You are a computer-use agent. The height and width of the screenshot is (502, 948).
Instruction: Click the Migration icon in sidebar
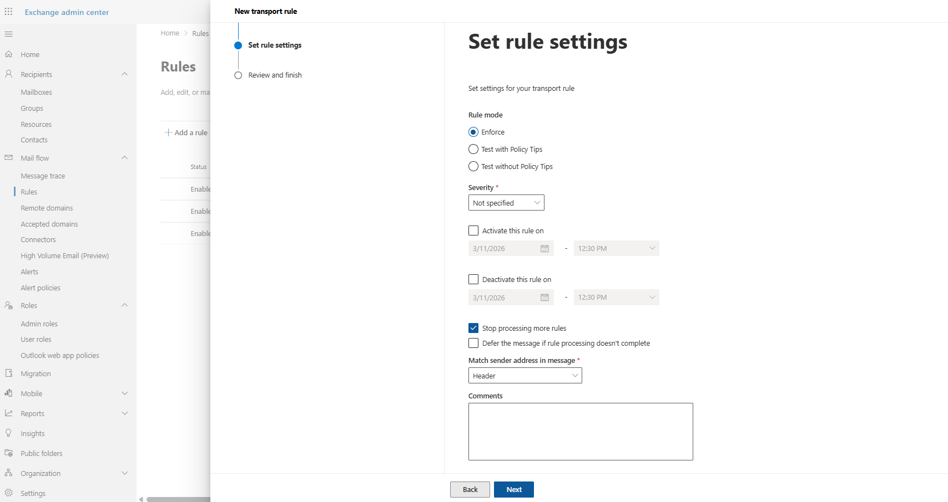pyautogui.click(x=8, y=373)
